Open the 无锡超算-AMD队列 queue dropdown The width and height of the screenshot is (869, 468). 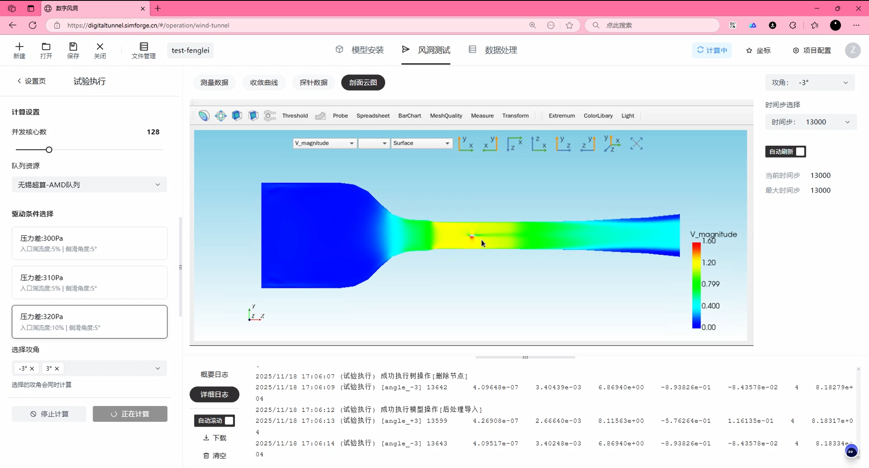[89, 185]
